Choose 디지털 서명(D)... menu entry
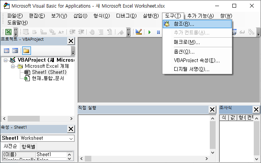This screenshot has width=261, height=163. 197,69
